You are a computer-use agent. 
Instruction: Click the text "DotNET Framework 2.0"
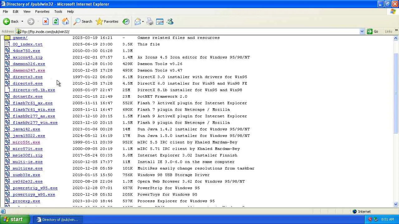[162, 96]
